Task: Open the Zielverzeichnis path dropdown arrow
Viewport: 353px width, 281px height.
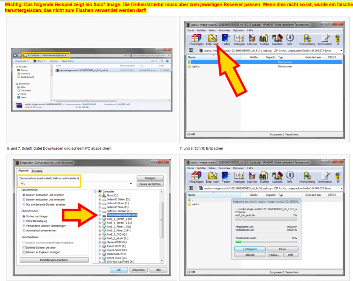Action: point(131,184)
